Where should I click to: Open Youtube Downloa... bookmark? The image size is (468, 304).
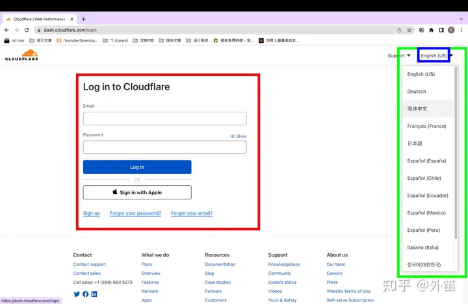click(77, 40)
